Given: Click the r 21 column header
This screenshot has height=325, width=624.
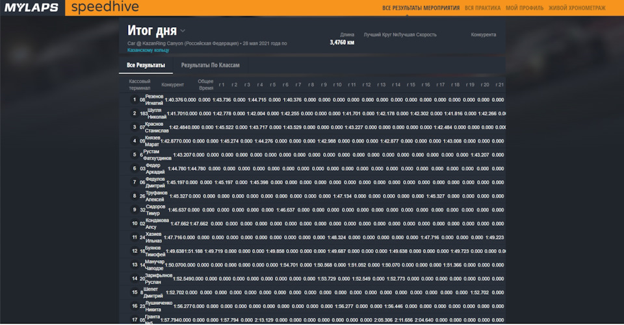Looking at the screenshot, I should coord(499,84).
